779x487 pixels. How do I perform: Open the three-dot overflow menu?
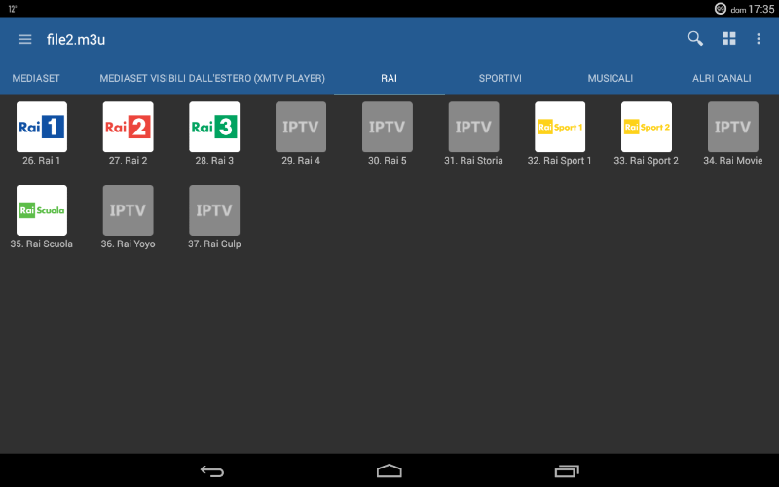point(759,39)
